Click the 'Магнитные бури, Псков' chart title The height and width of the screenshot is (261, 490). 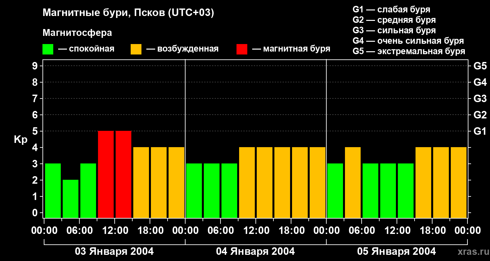(128, 13)
